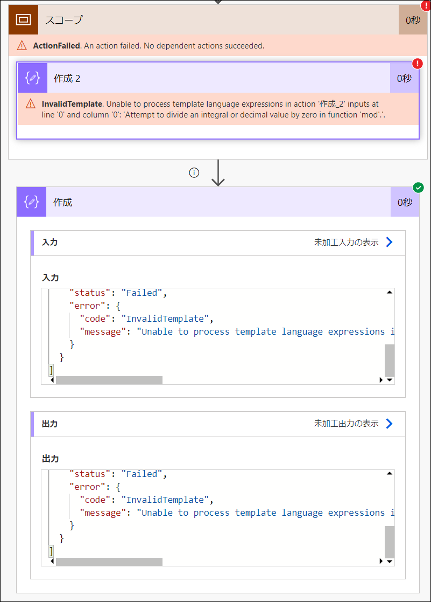Click the "message" line in the 入力 code box

coord(237,331)
